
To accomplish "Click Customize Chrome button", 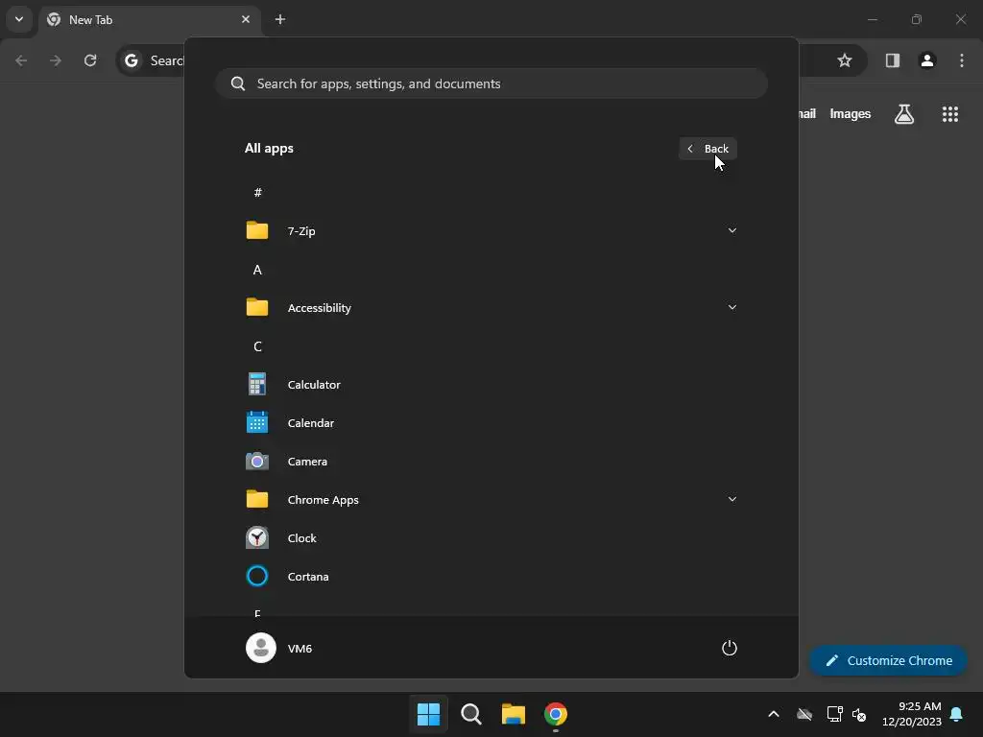I will (888, 660).
